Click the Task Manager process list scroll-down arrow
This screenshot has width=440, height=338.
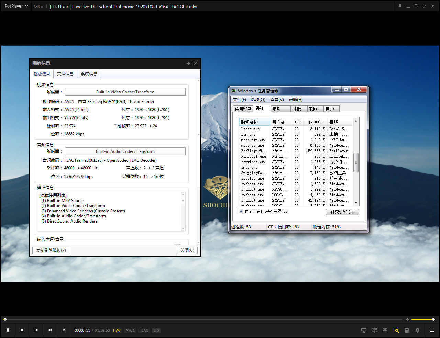pyautogui.click(x=356, y=203)
